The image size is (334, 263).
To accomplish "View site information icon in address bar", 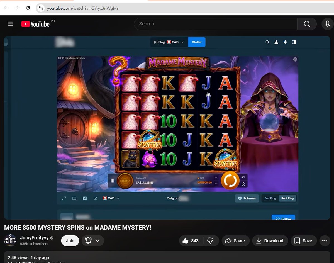I will point(41,8).
